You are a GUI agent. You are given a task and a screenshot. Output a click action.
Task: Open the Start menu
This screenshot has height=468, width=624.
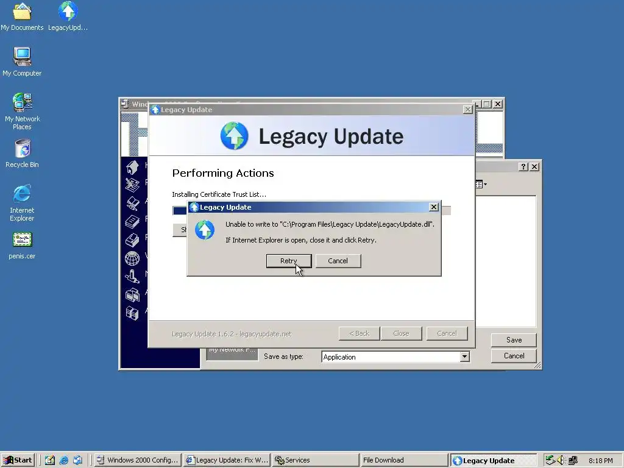coord(18,460)
